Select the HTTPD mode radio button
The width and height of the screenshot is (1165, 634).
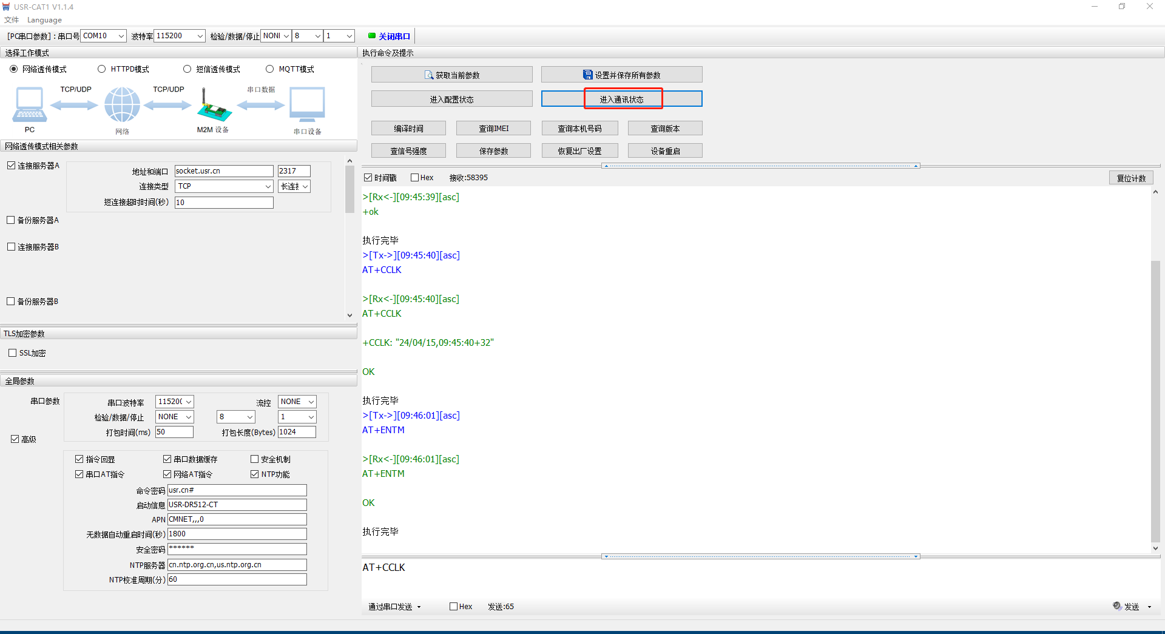102,69
